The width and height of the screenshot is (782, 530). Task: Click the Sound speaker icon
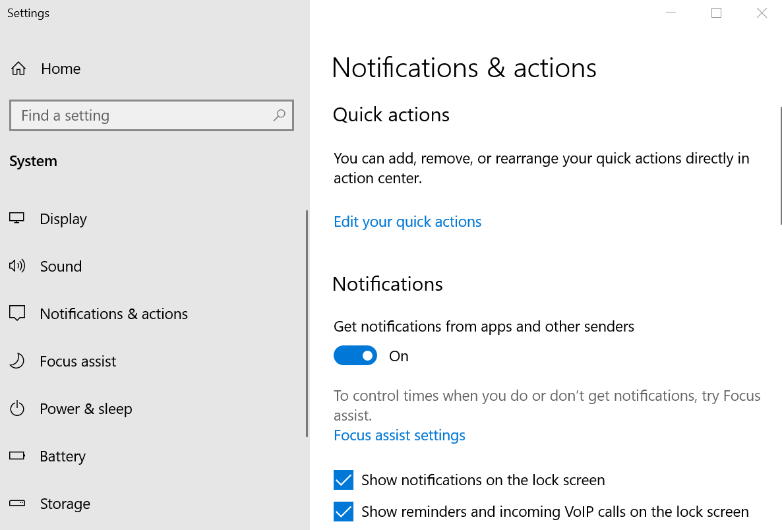[17, 266]
